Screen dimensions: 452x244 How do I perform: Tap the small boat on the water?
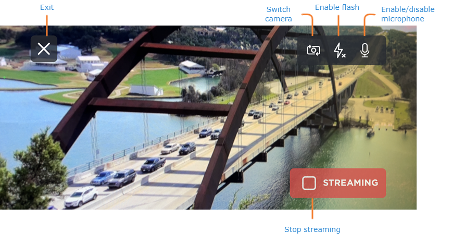370,132
